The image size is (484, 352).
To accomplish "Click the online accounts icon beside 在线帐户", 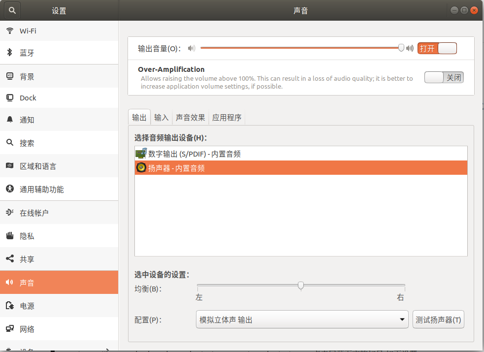I will tap(10, 212).
